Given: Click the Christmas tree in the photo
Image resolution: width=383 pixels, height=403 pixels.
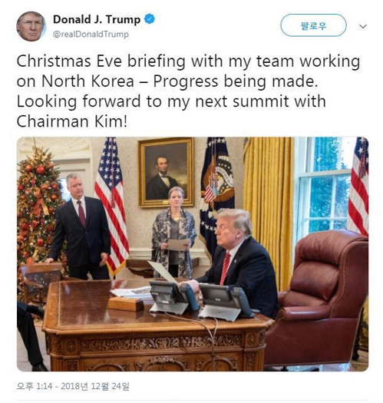Looking at the screenshot, I should click(38, 206).
